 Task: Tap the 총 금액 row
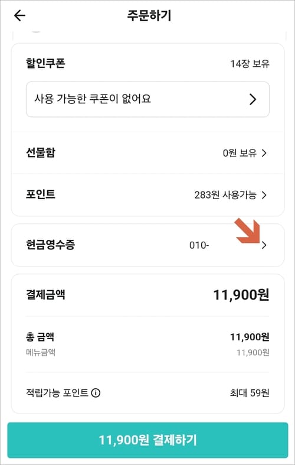147,344
